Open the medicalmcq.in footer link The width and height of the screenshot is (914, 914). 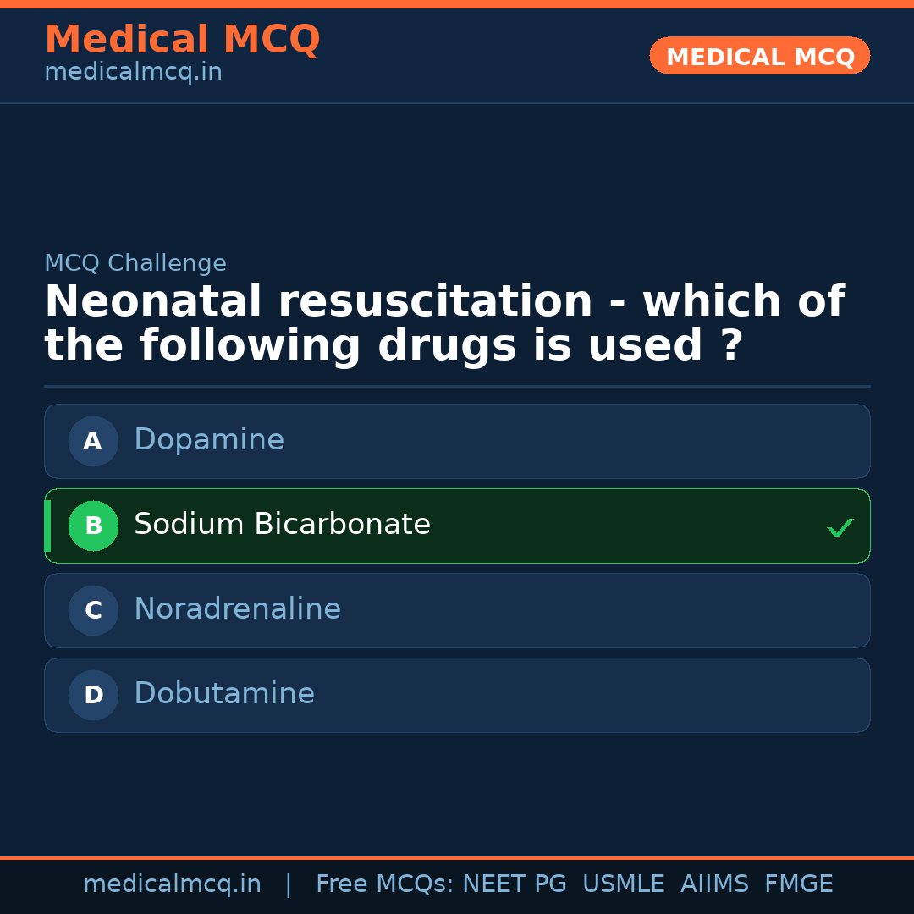pos(173,884)
